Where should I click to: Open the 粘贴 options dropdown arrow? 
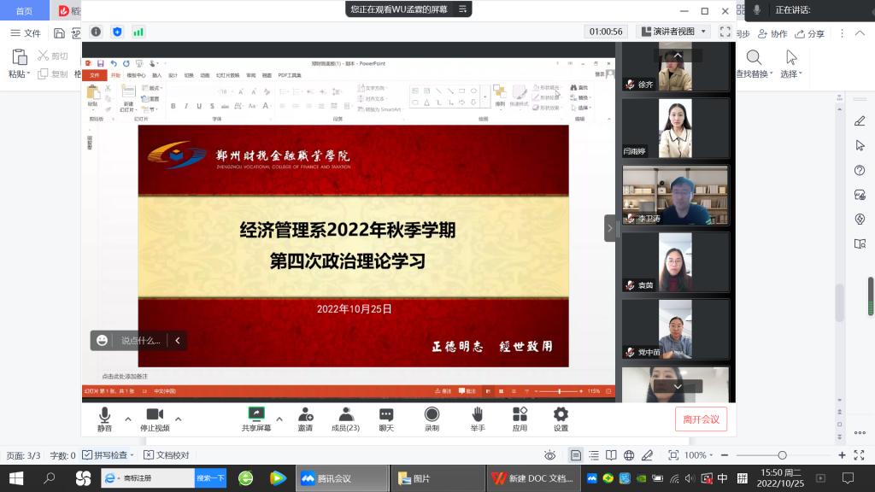tap(28, 73)
